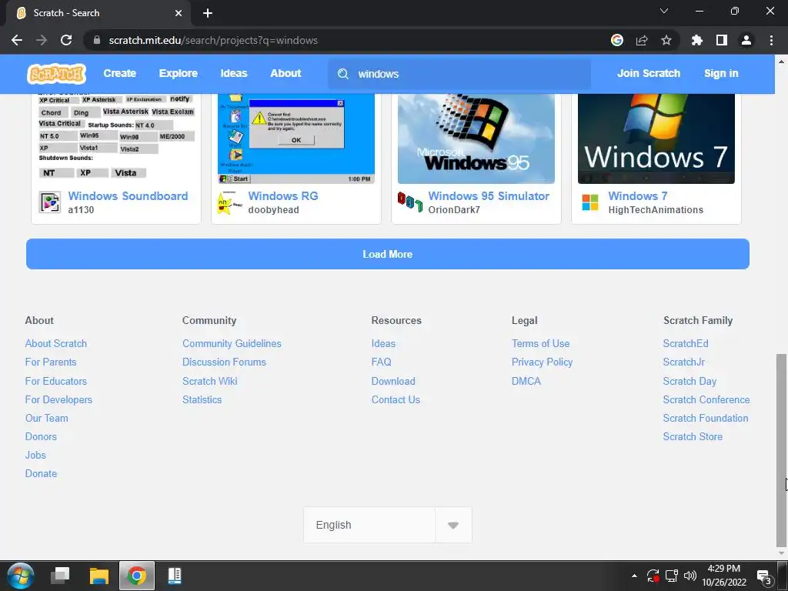This screenshot has width=788, height=591.
Task: Open Terms of Use link
Action: [540, 344]
